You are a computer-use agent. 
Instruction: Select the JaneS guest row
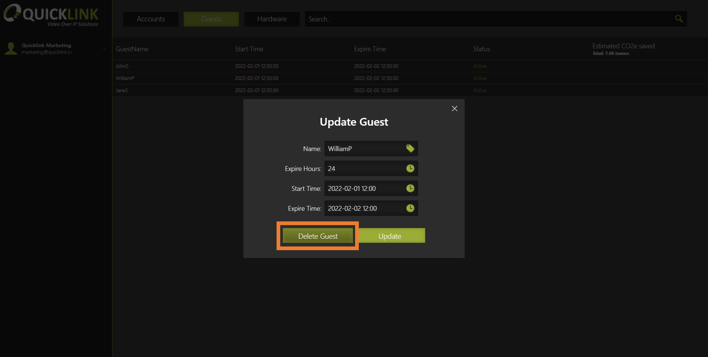pos(122,90)
